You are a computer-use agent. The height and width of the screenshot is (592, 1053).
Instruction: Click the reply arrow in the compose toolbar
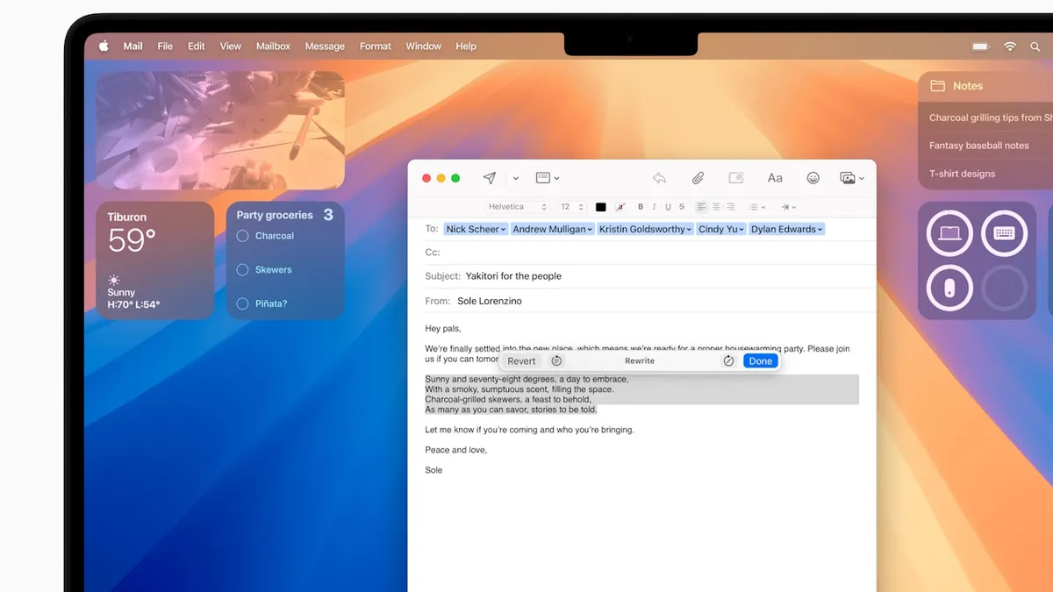(x=659, y=178)
